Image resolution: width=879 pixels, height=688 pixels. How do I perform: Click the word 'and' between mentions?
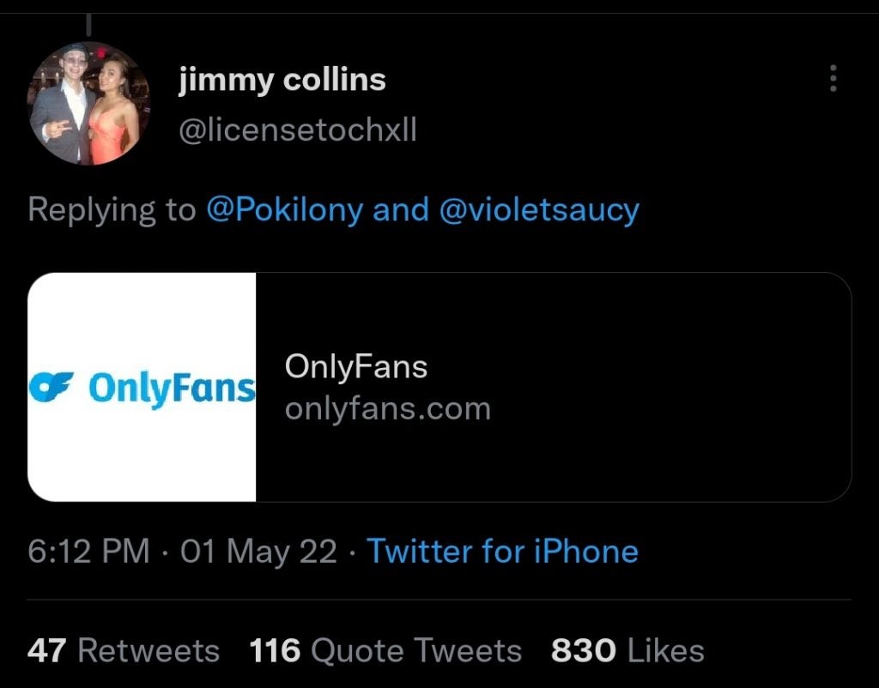(401, 209)
